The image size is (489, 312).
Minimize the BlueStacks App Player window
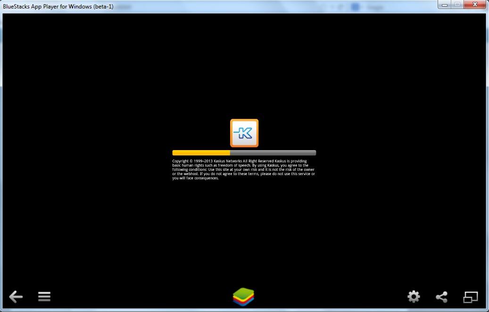tap(445, 5)
